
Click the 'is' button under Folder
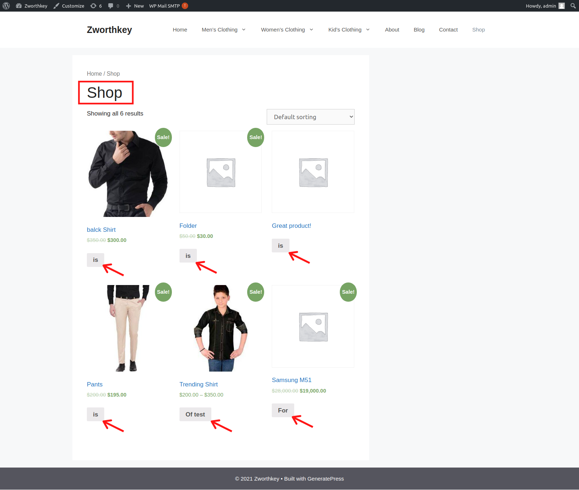(x=188, y=256)
